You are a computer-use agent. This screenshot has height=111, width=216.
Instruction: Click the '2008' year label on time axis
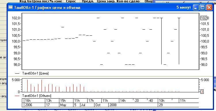pos(113,105)
